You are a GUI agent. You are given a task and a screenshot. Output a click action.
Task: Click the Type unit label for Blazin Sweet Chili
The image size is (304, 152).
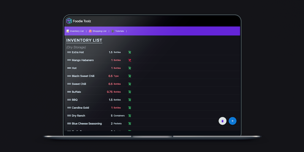pyautogui.click(x=116, y=76)
